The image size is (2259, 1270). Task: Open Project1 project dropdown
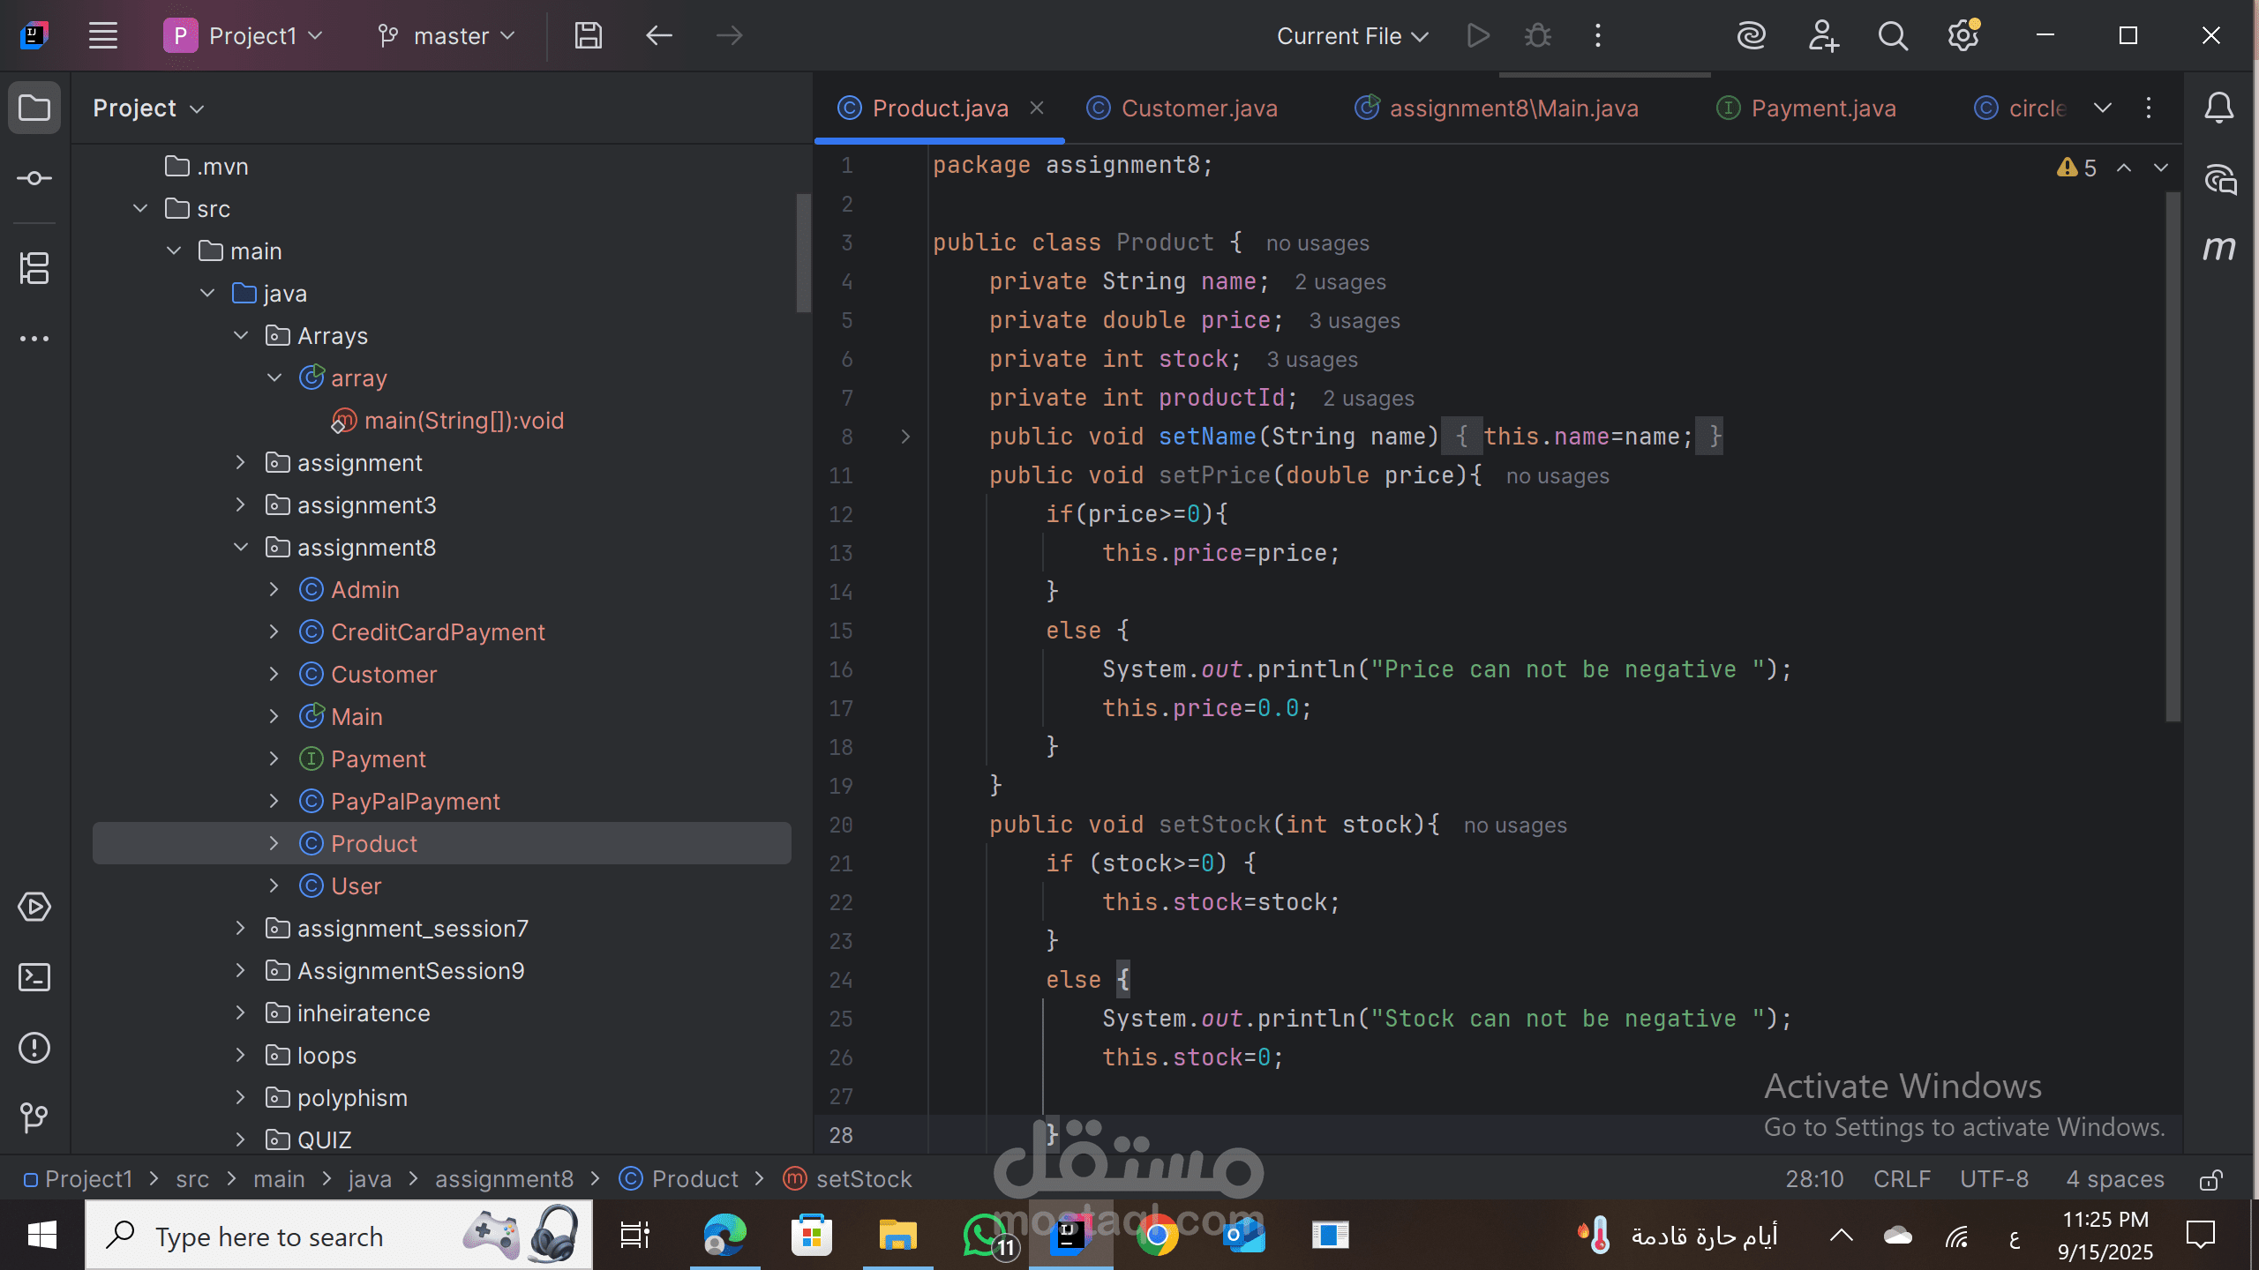tap(244, 36)
